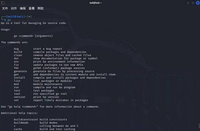Maximize the kali terminal window
This screenshot has height=131, width=200.
(x=193, y=3)
